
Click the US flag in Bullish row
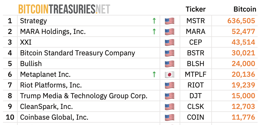point(169,64)
